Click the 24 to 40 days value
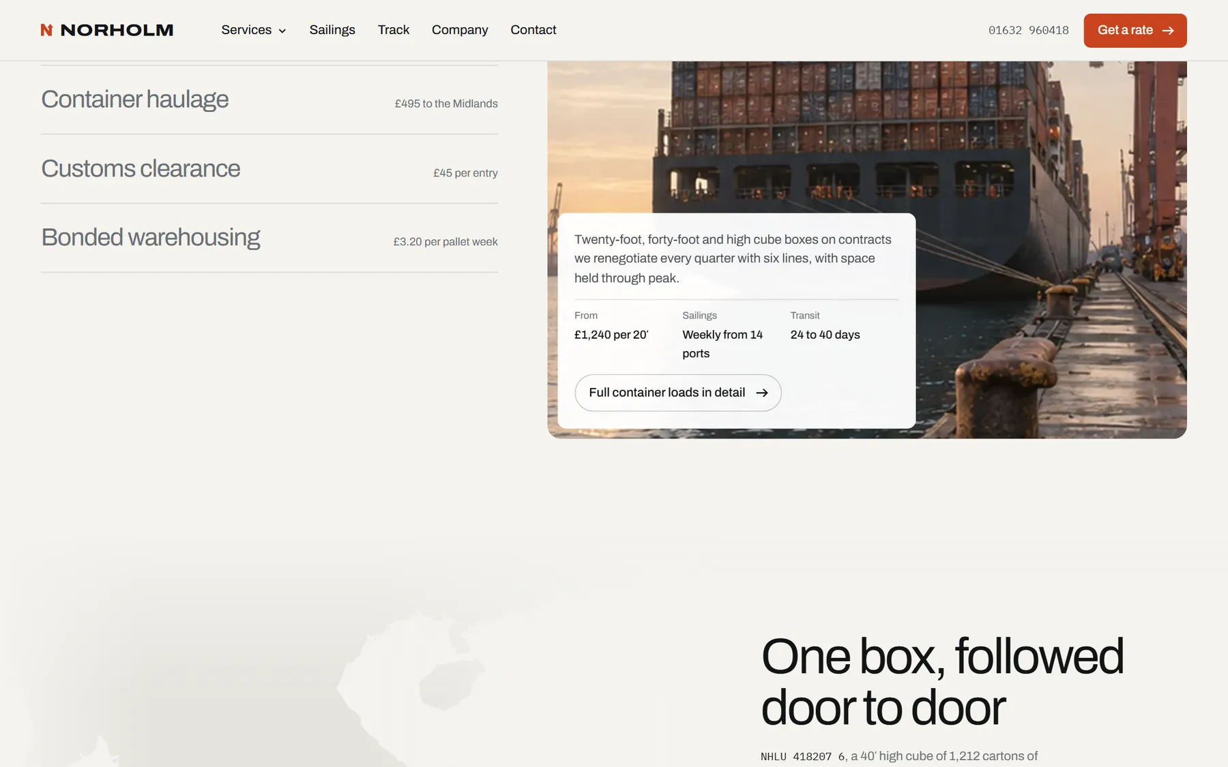 point(825,335)
